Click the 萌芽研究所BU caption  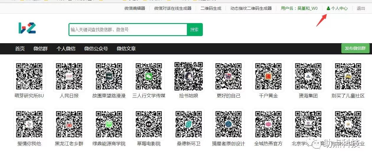coord(29,96)
